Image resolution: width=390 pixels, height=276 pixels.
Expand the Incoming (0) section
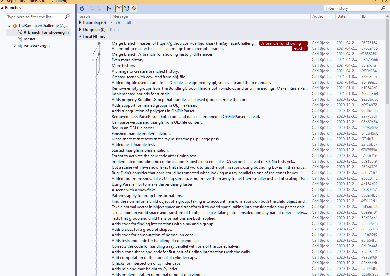pyautogui.click(x=80, y=22)
